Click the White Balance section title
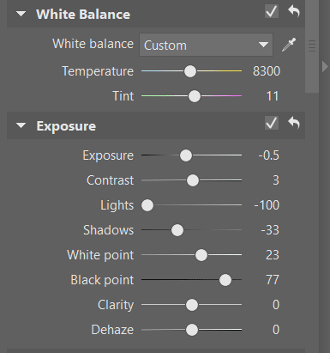330x353 pixels. coord(83,15)
